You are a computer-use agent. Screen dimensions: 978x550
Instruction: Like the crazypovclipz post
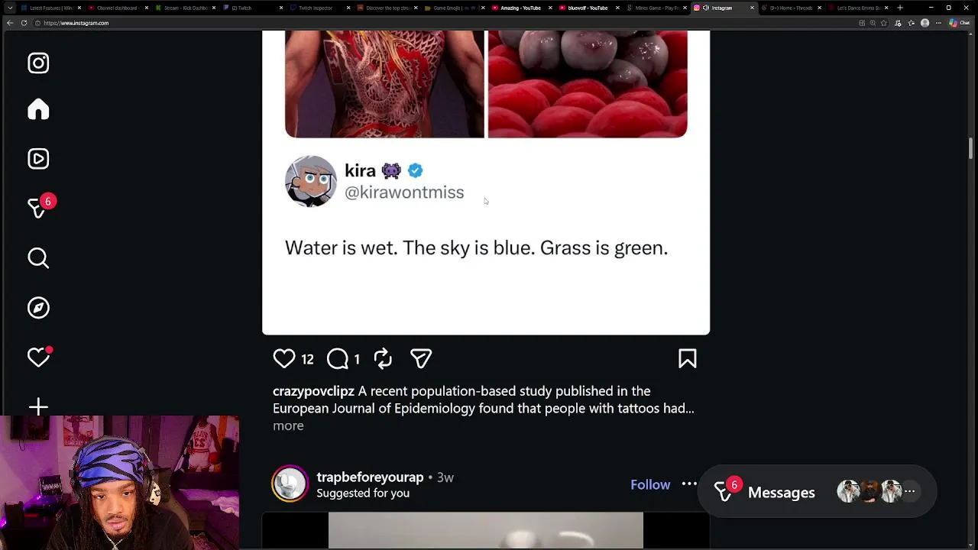[x=284, y=358]
